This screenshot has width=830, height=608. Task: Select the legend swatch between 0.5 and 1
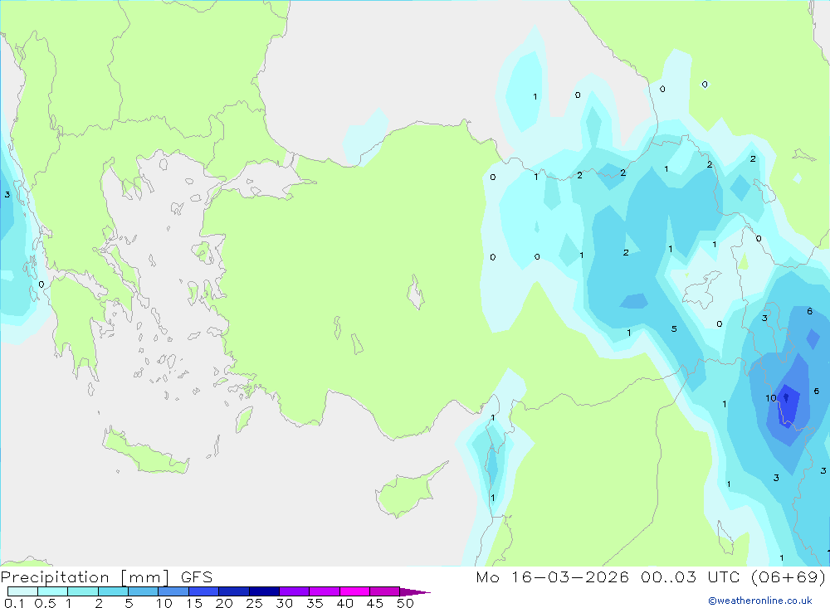coord(53,591)
